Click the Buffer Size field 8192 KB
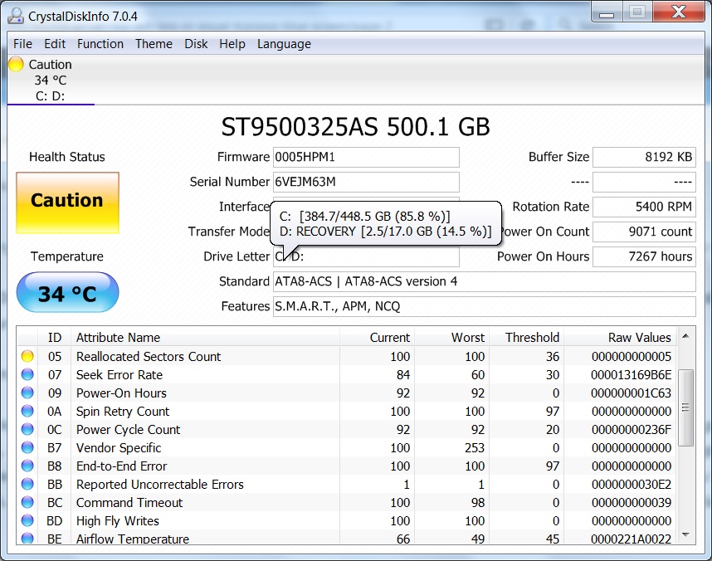 point(644,157)
